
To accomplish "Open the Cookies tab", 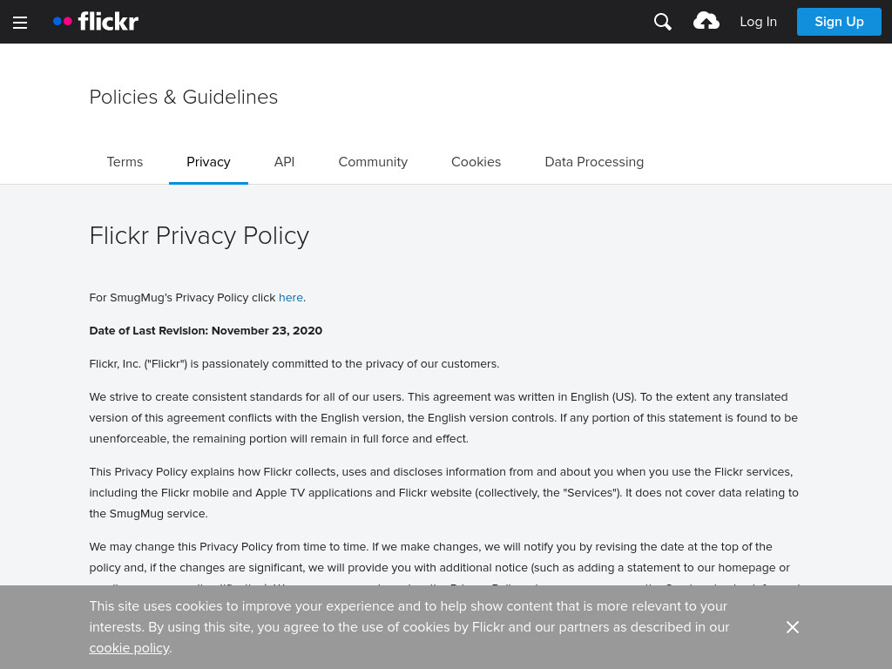I will [476, 162].
